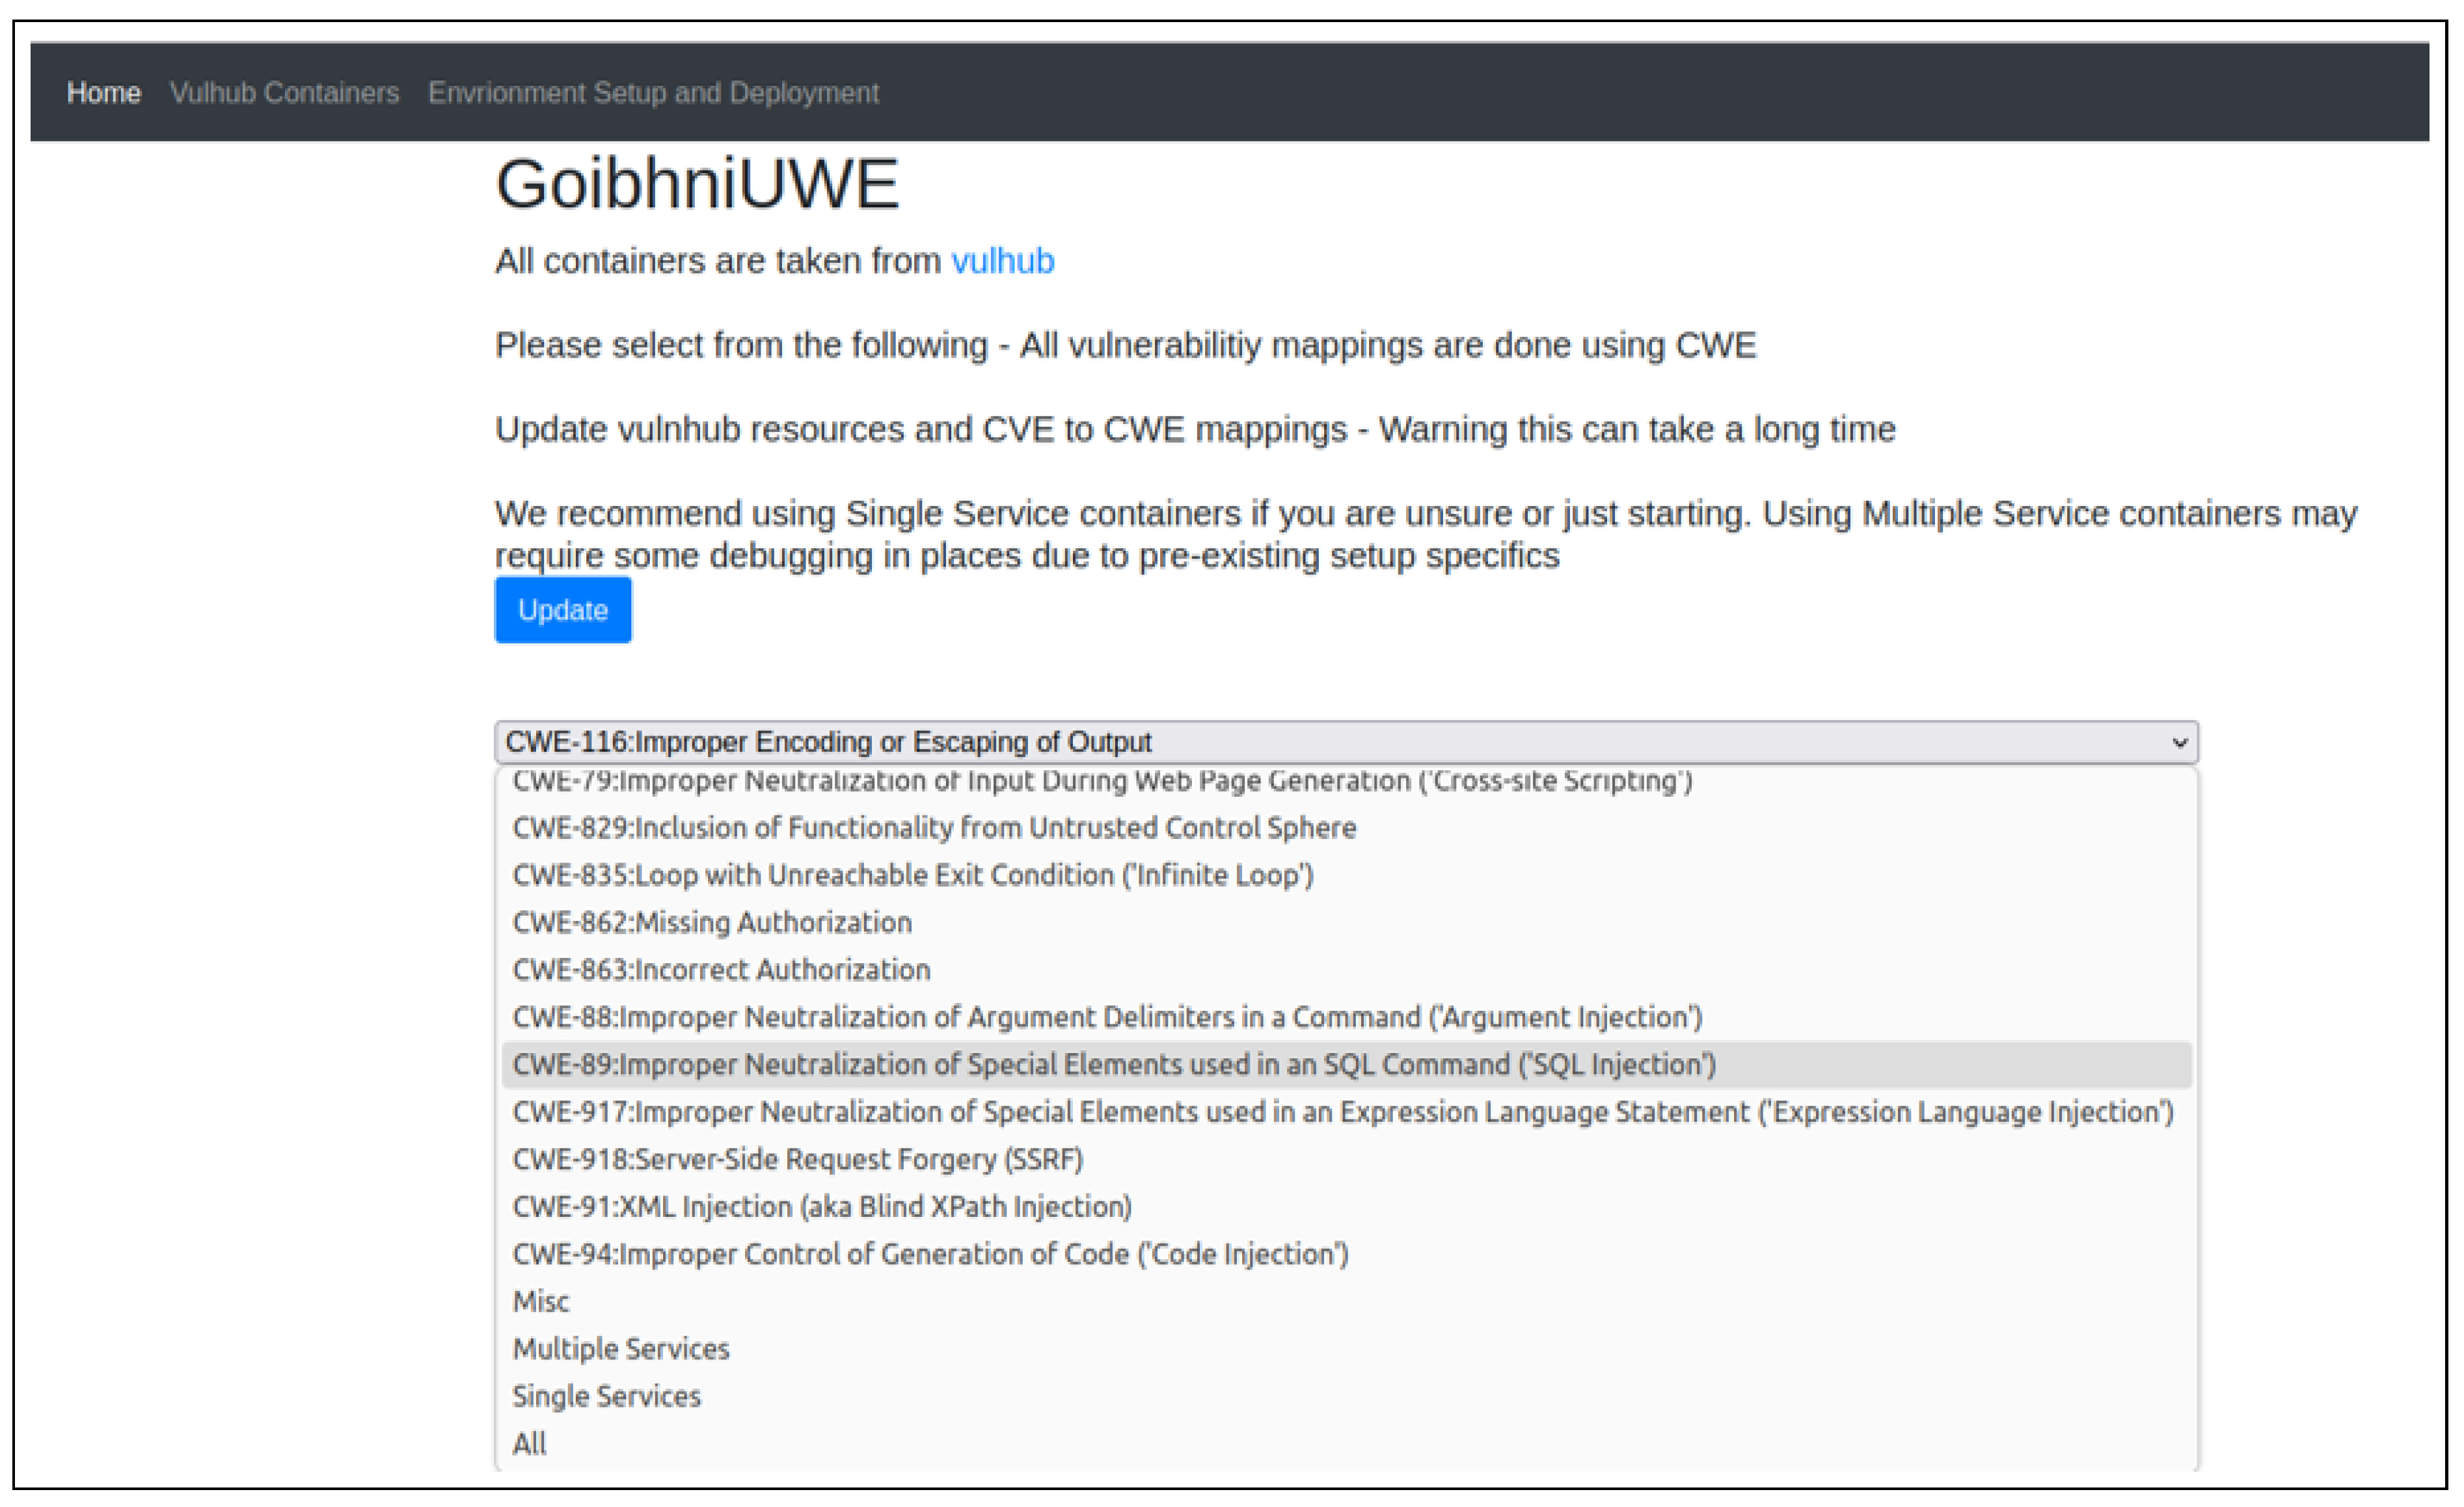The height and width of the screenshot is (1507, 2464).
Task: Select CWE-918 Server-Side Request Forgery
Action: (797, 1159)
